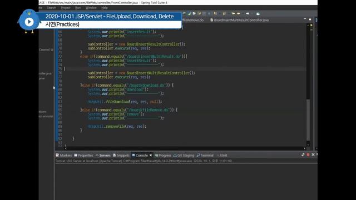This screenshot has width=356, height=200.
Task: Click the "/board/fileRemove.do" else-if line
Action: (129, 110)
